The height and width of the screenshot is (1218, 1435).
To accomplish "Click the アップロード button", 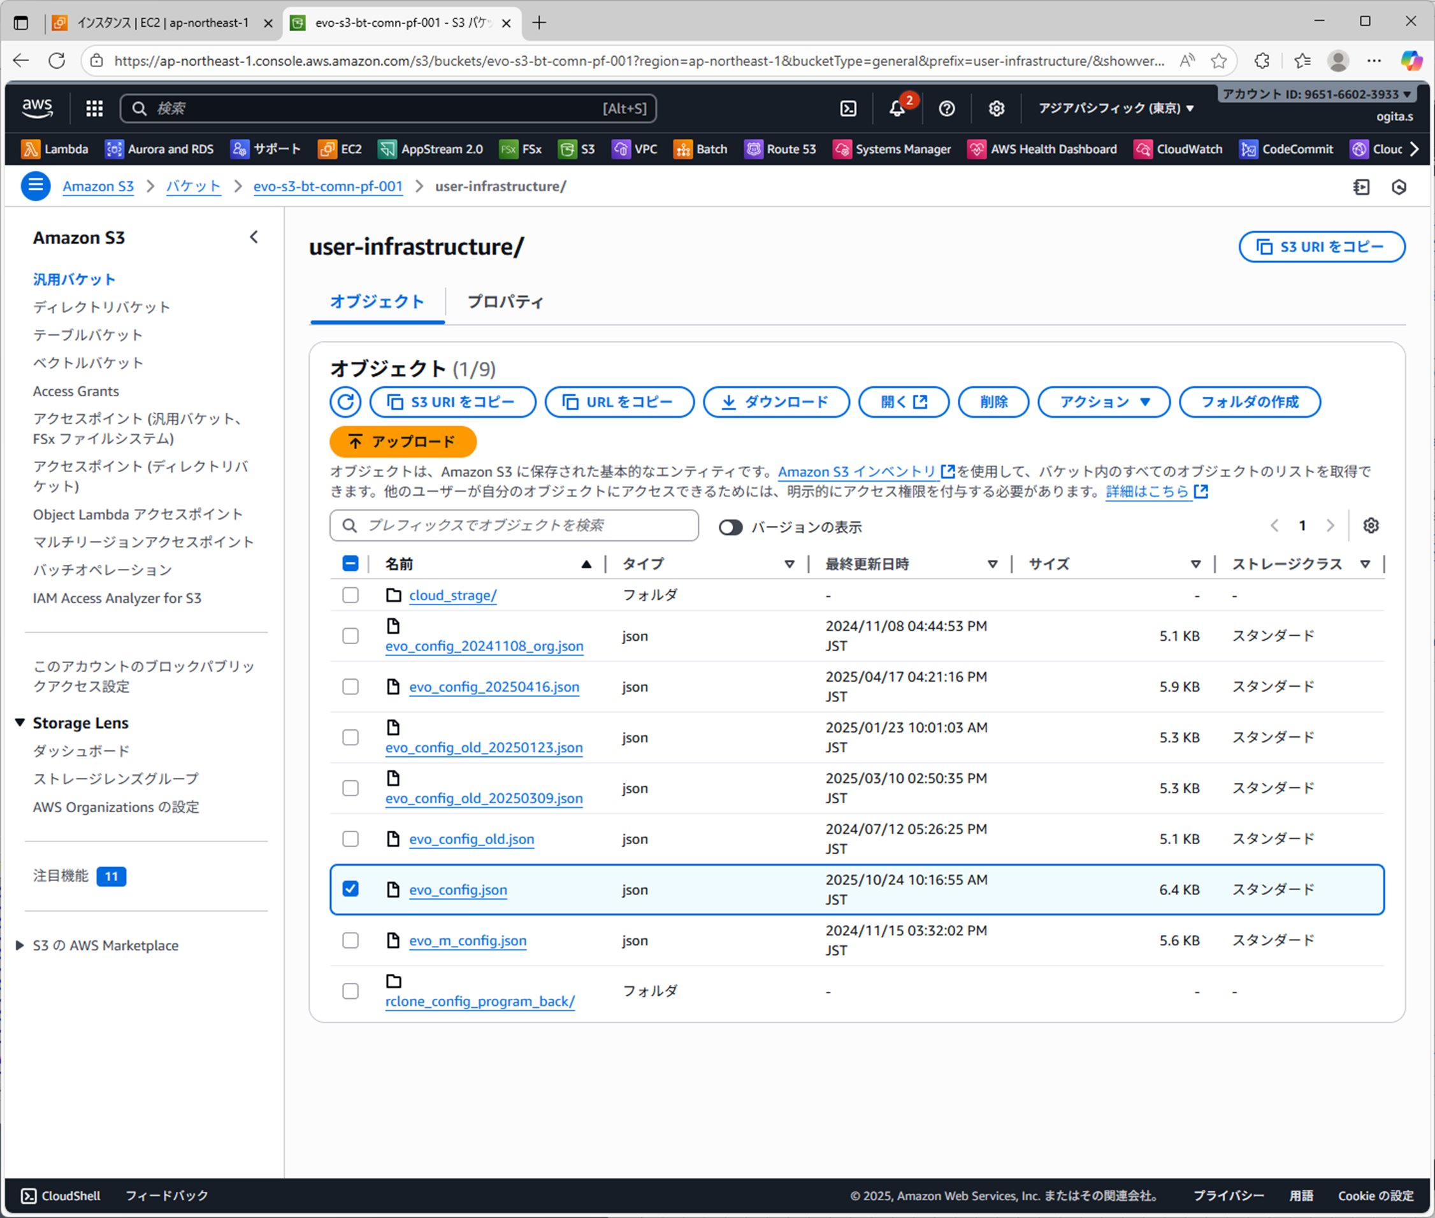I will 403,442.
